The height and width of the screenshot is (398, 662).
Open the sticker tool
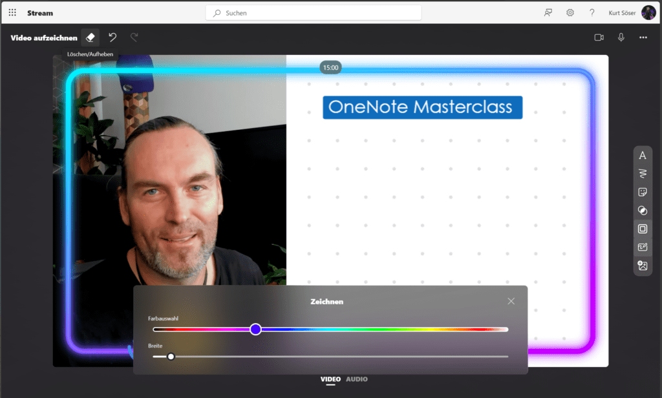click(x=643, y=192)
